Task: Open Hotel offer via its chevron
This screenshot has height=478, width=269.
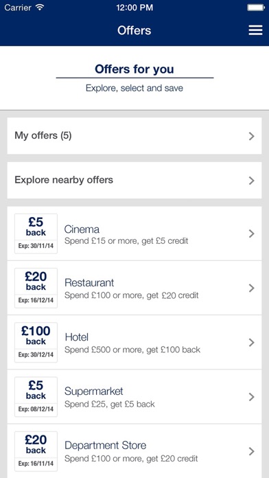Action: 251,342
